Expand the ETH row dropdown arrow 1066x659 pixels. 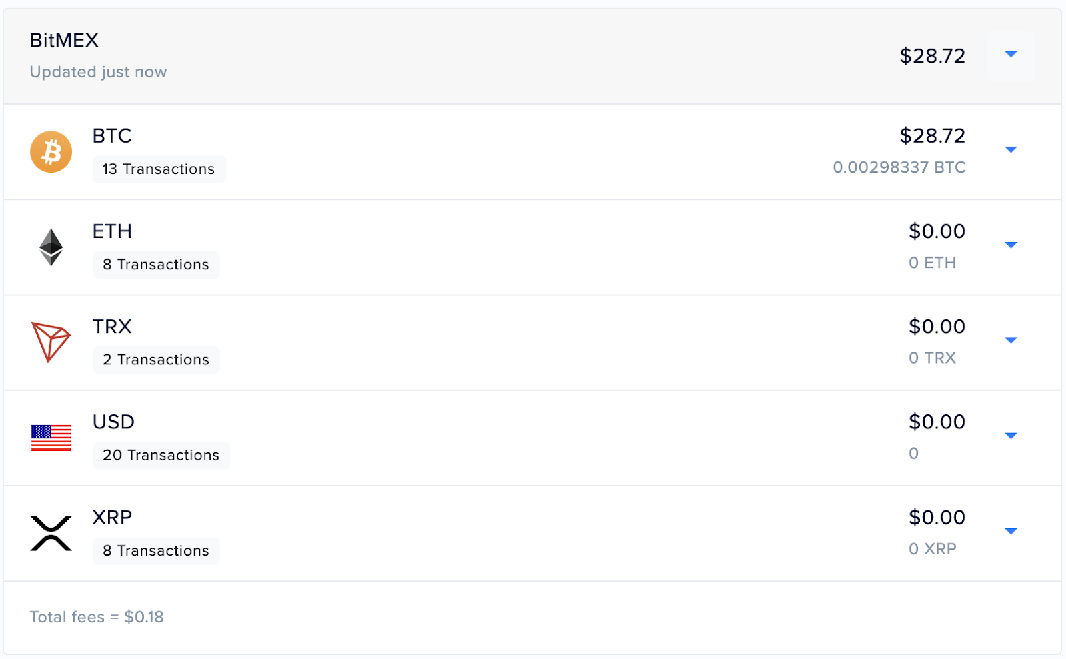pos(1011,245)
